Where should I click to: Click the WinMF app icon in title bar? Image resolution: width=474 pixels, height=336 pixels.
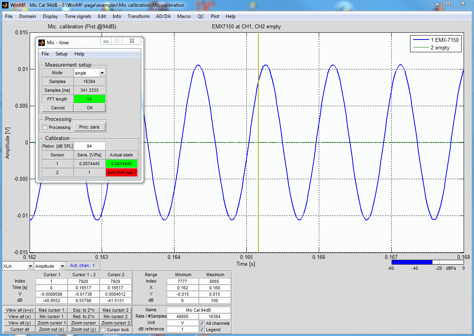coord(5,5)
